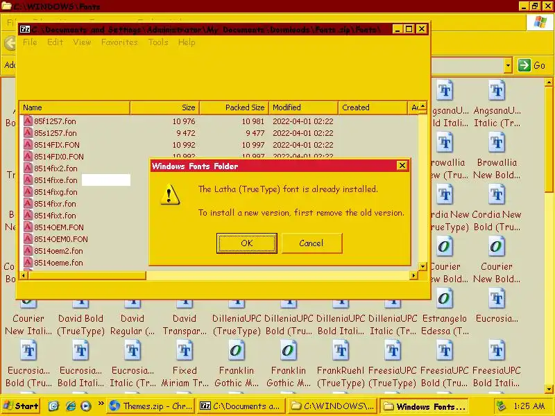
Task: Sort by Packed Size column header
Action: 234,107
